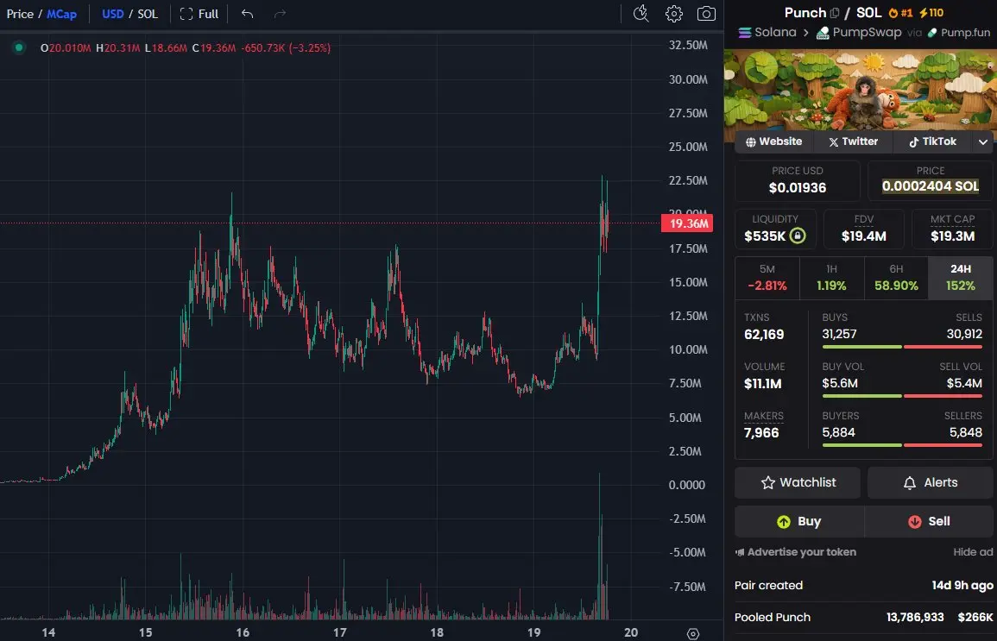Select SOL chart denomination
This screenshot has height=641, width=997.
(148, 14)
